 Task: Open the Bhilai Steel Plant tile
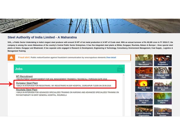(144, 73)
